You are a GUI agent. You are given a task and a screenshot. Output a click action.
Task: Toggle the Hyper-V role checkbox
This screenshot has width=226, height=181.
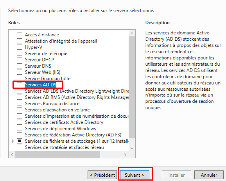click(x=20, y=47)
